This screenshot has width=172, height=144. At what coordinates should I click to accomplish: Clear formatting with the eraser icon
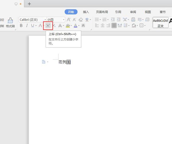tap(81, 20)
